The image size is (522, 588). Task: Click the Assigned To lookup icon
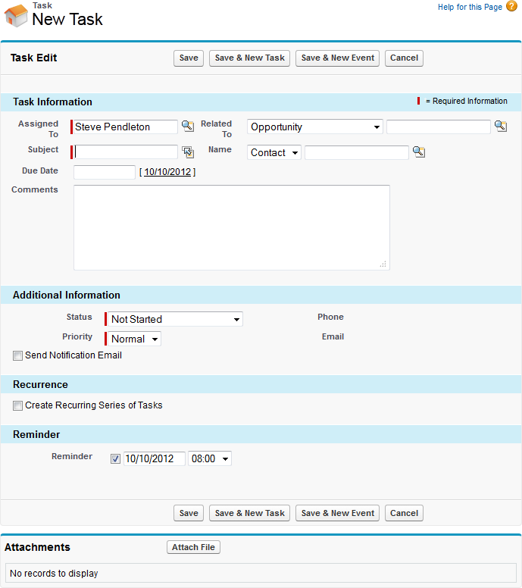pos(187,127)
